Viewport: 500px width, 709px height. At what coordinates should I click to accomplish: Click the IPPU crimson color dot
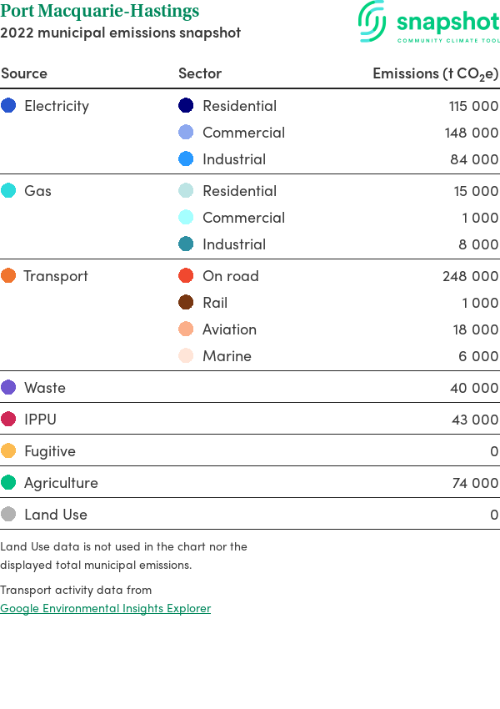click(x=8, y=420)
